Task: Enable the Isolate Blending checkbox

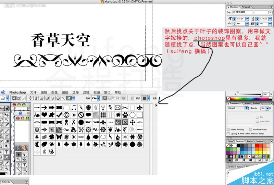Action: 228,129
